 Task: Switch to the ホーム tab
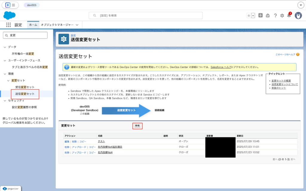coord(33,25)
